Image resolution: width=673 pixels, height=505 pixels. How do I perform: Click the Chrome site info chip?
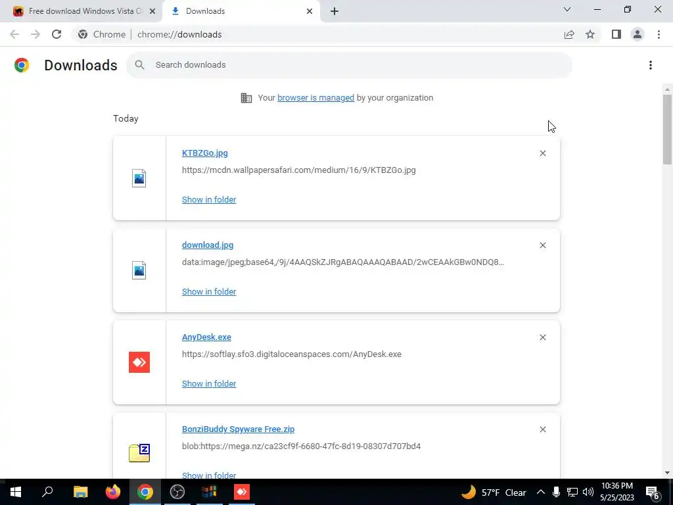click(102, 34)
